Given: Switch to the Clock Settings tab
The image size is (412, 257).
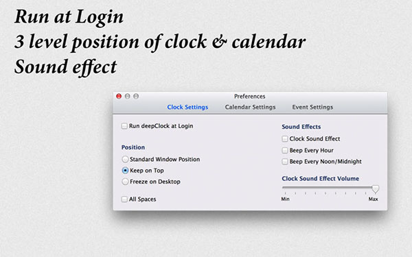Looking at the screenshot, I should (187, 108).
